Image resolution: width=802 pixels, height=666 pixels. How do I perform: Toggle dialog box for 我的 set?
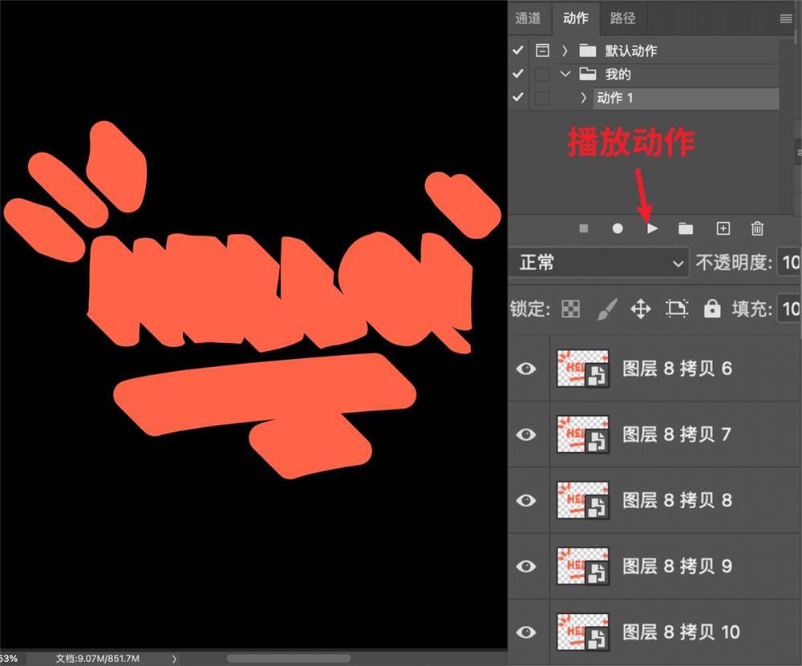pos(542,74)
